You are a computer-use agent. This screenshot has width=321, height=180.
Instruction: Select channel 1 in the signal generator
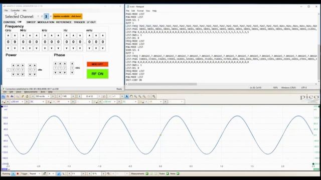[38, 16]
